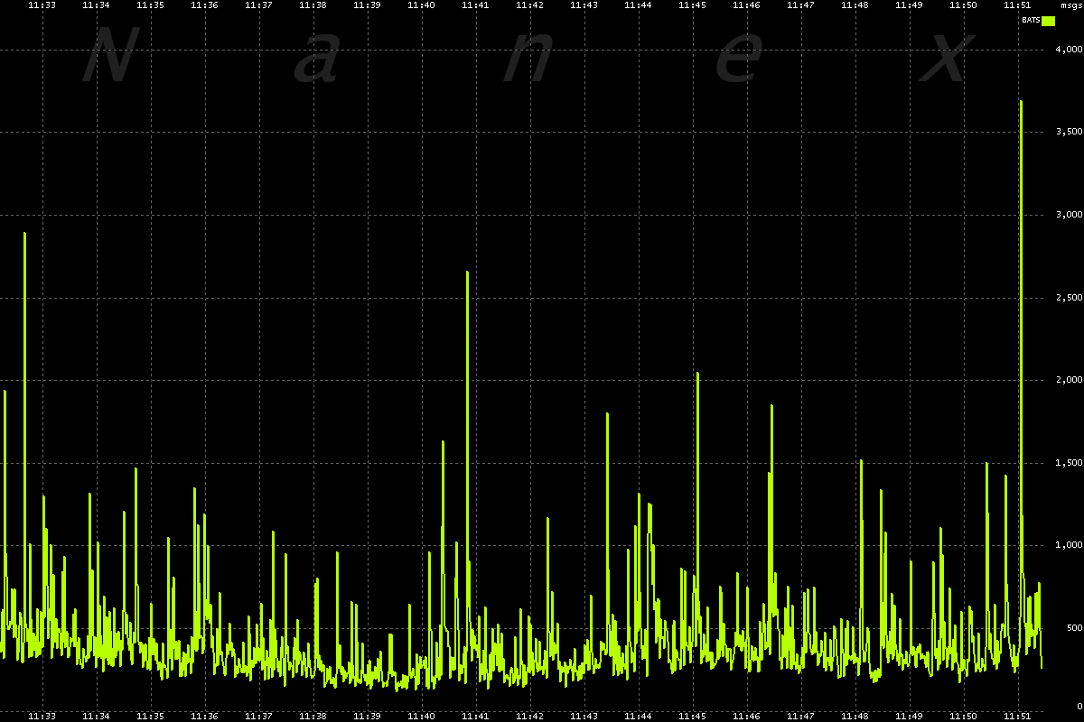Click 11:35 on the top time axis

coord(150,5)
